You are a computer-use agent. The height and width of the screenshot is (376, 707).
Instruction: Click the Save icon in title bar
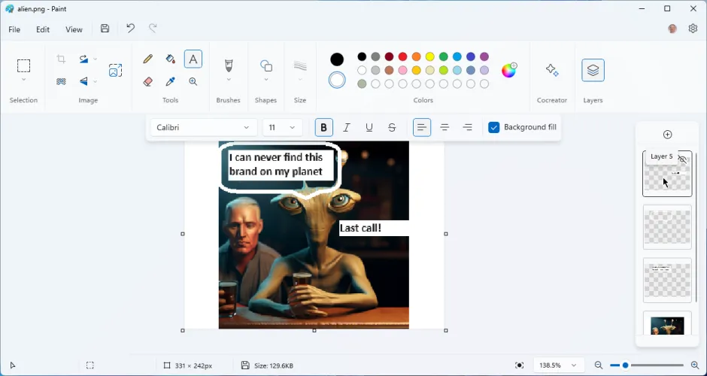pyautogui.click(x=105, y=29)
